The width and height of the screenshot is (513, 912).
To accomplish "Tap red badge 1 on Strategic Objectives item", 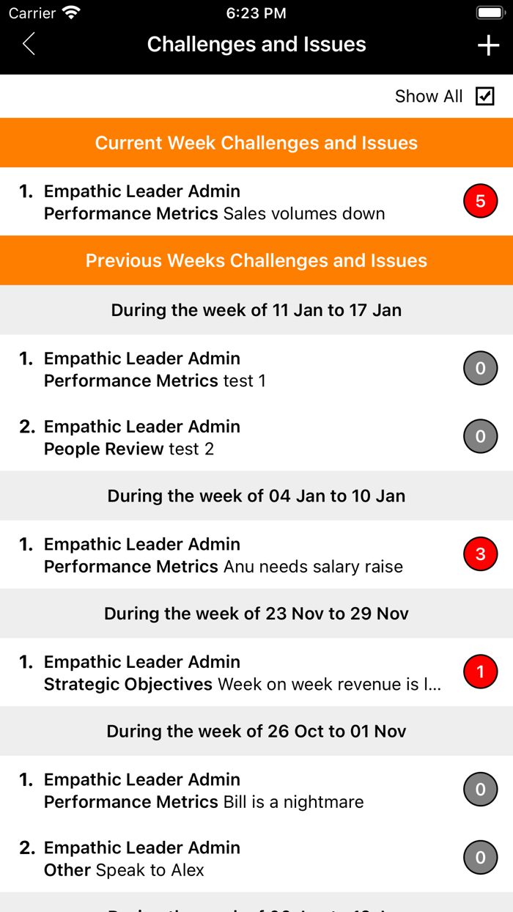I will pyautogui.click(x=480, y=672).
